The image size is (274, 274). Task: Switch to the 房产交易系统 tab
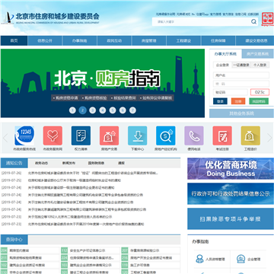(257, 54)
